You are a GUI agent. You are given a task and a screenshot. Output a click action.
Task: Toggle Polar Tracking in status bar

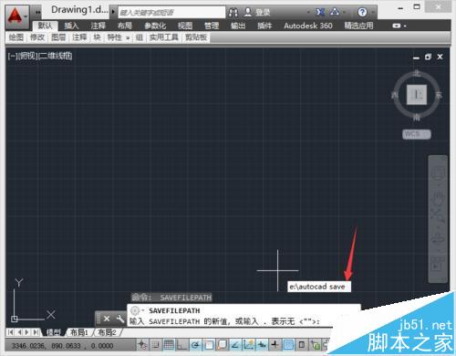click(196, 345)
